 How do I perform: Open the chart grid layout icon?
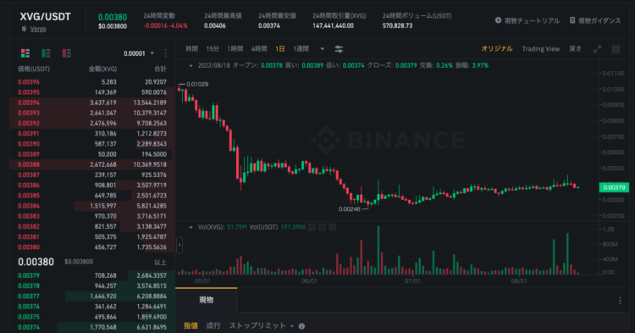[x=616, y=49]
